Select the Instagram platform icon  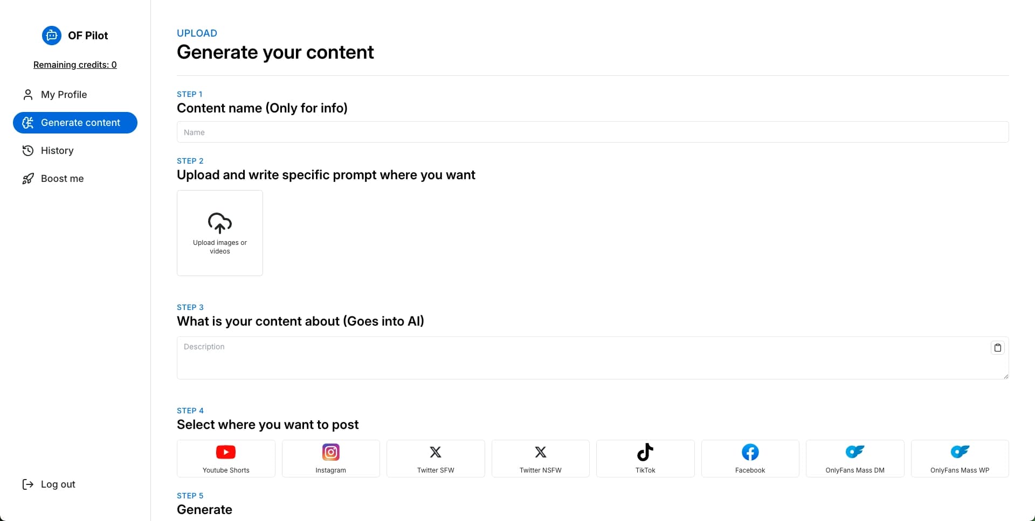click(x=330, y=452)
